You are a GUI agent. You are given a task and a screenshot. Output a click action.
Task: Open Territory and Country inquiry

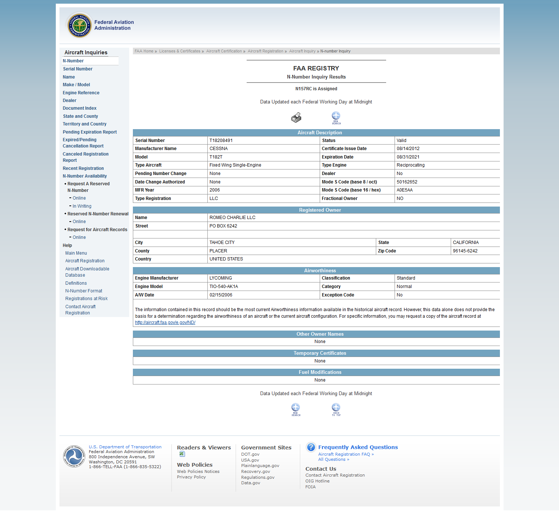pyautogui.click(x=84, y=124)
